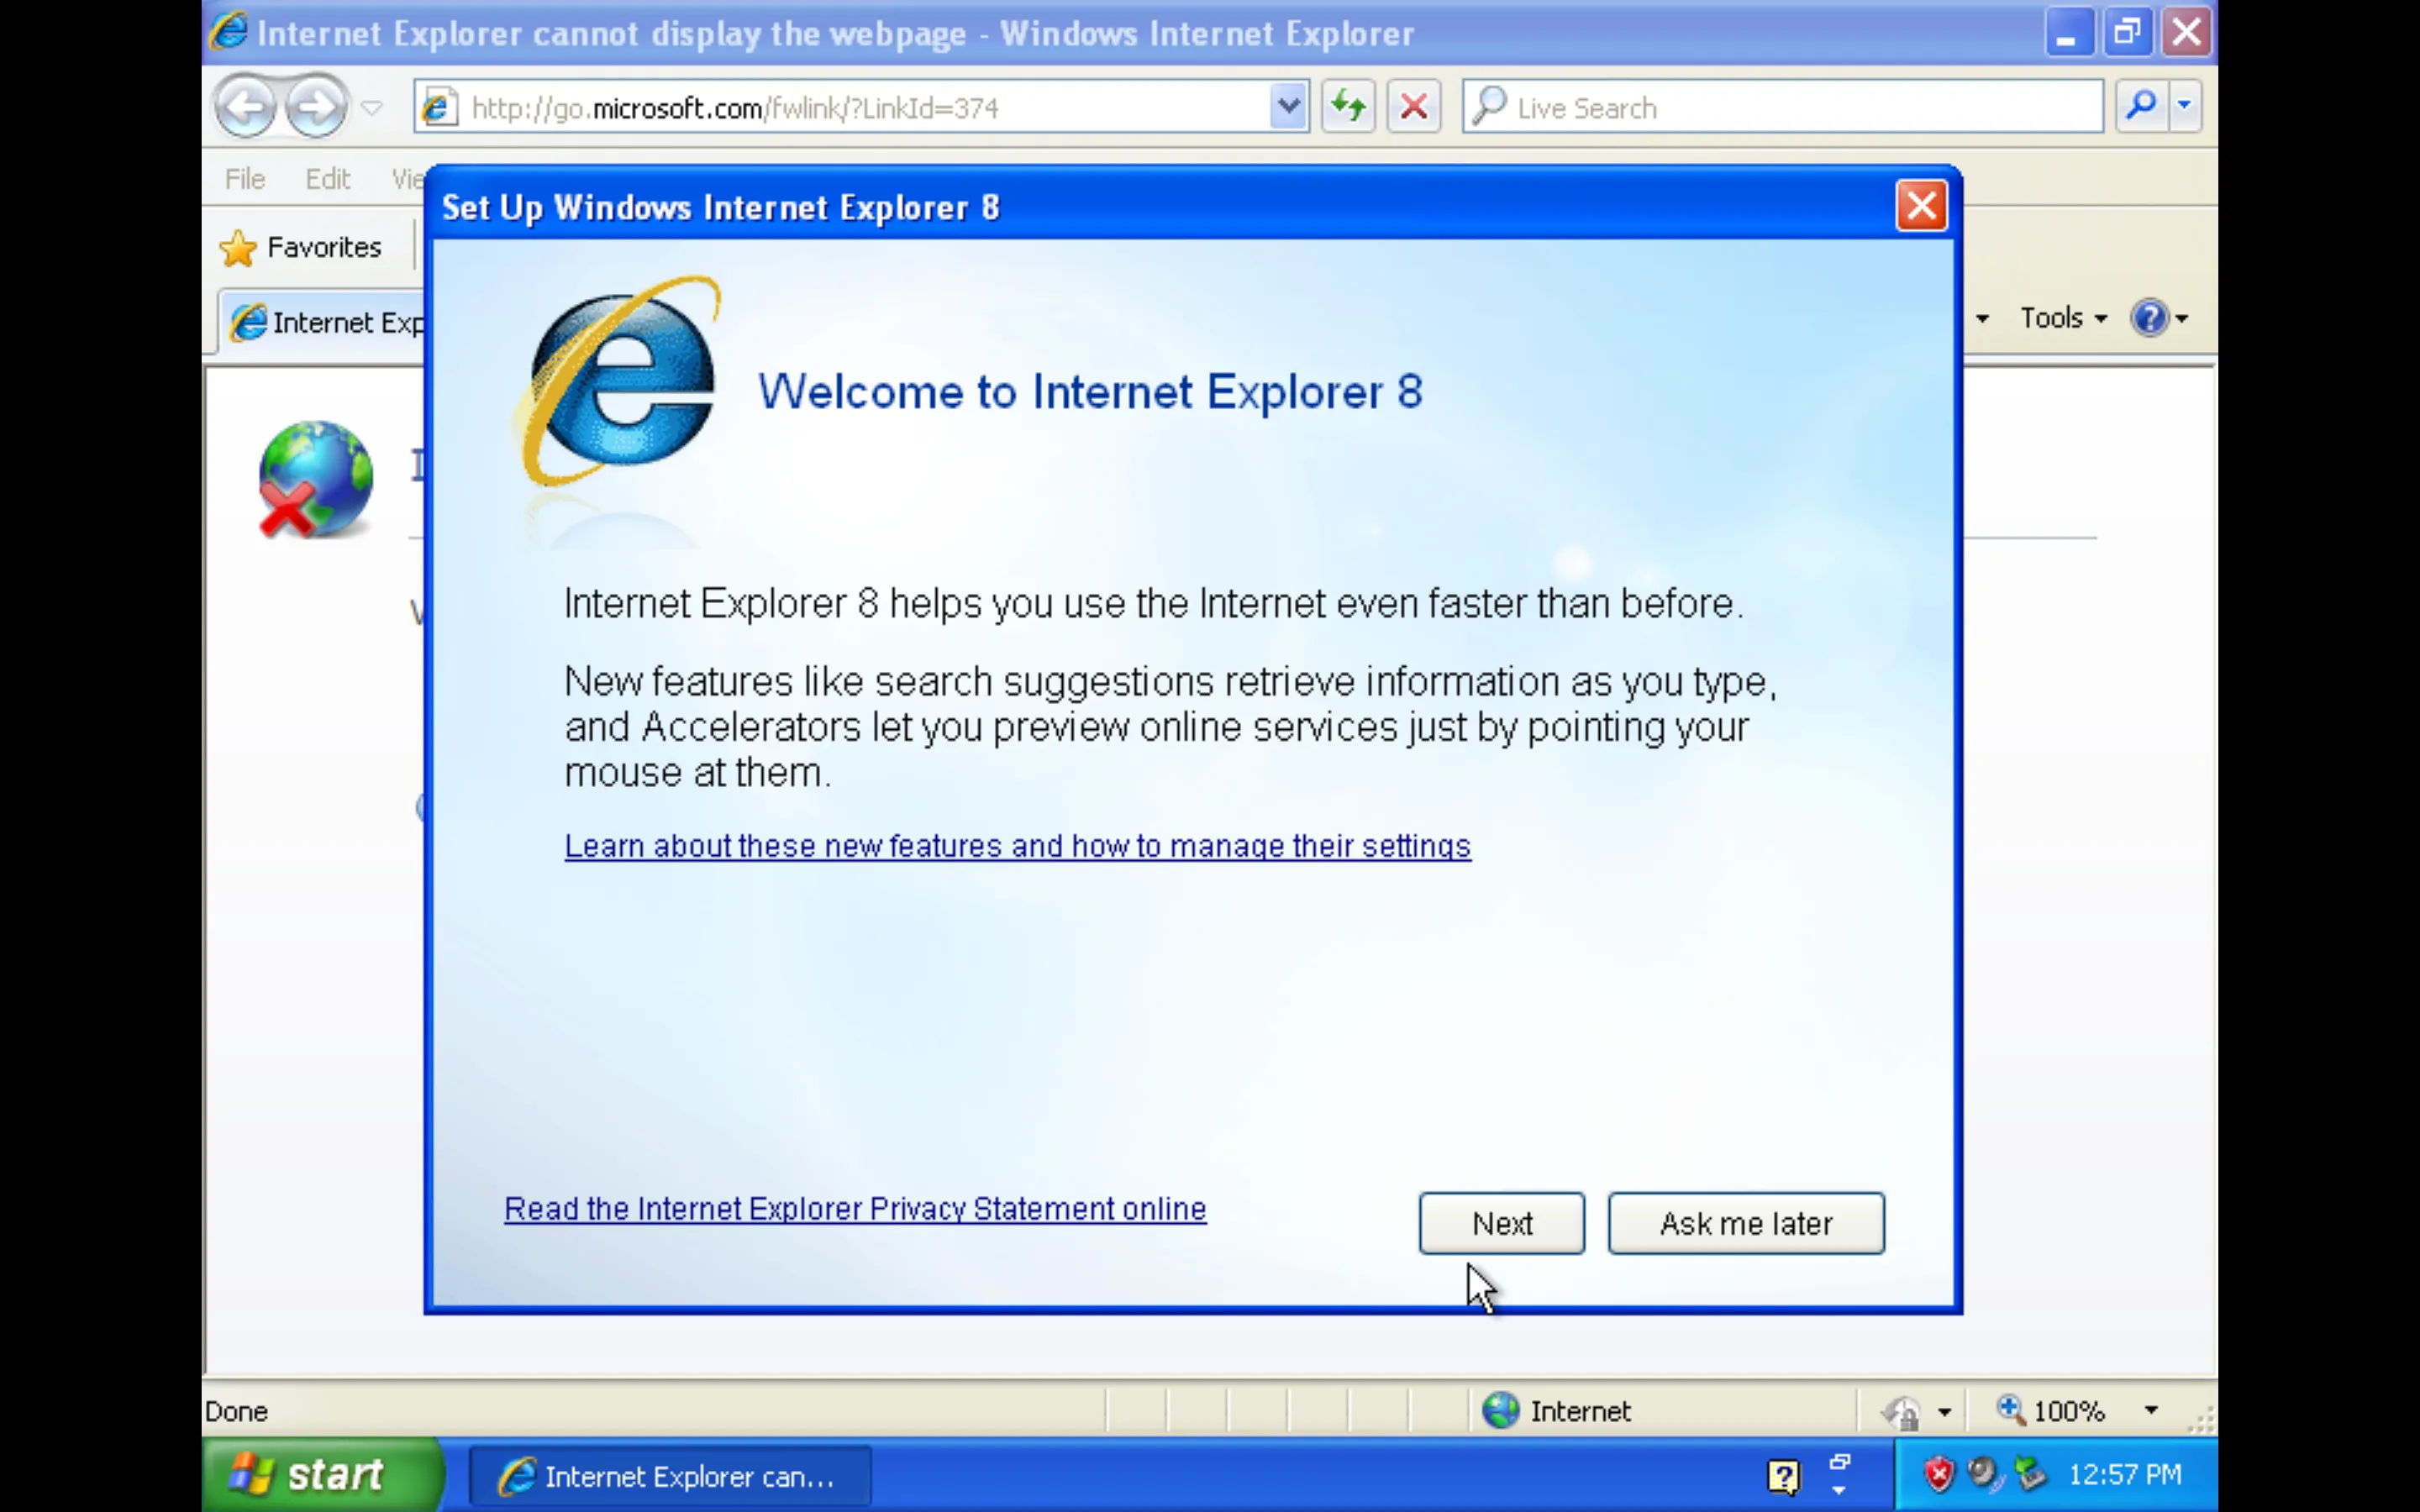Open the zoom level dropdown in status bar
This screenshot has width=2420, height=1512.
coord(2151,1411)
